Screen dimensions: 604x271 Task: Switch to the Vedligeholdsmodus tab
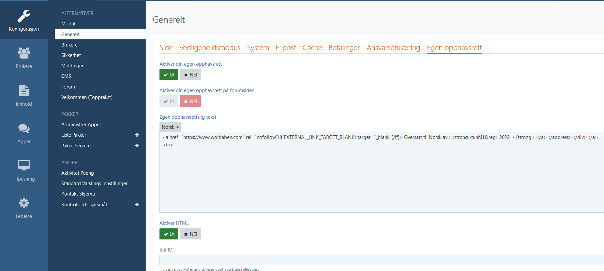point(210,48)
